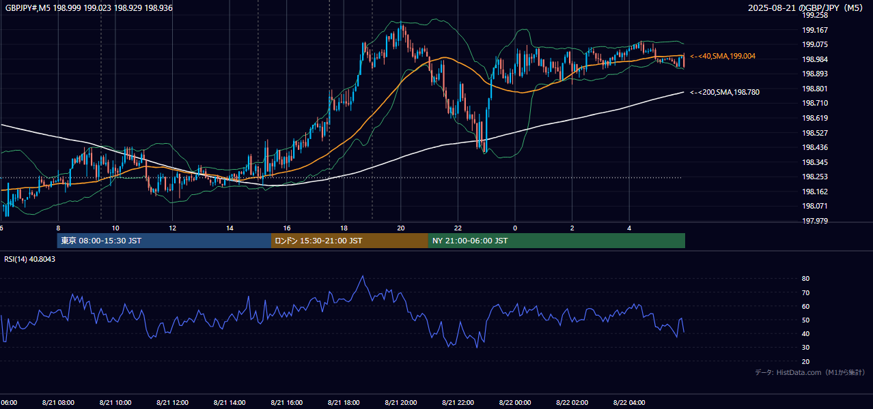Click price axis value 198.527
Image resolution: width=873 pixels, height=409 pixels.
click(815, 133)
